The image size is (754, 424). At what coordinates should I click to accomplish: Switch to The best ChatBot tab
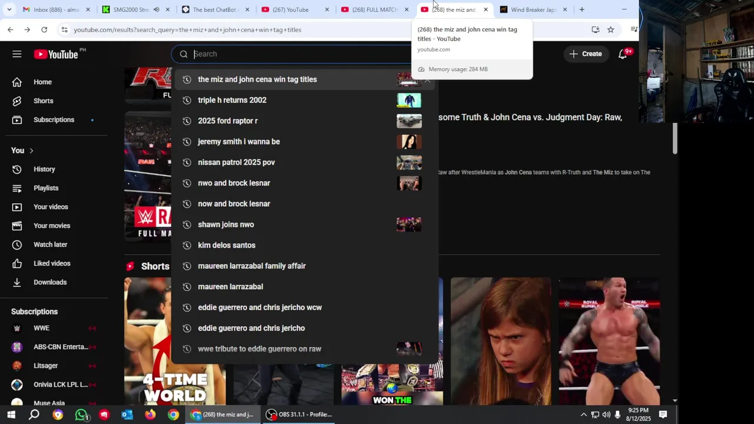211,9
